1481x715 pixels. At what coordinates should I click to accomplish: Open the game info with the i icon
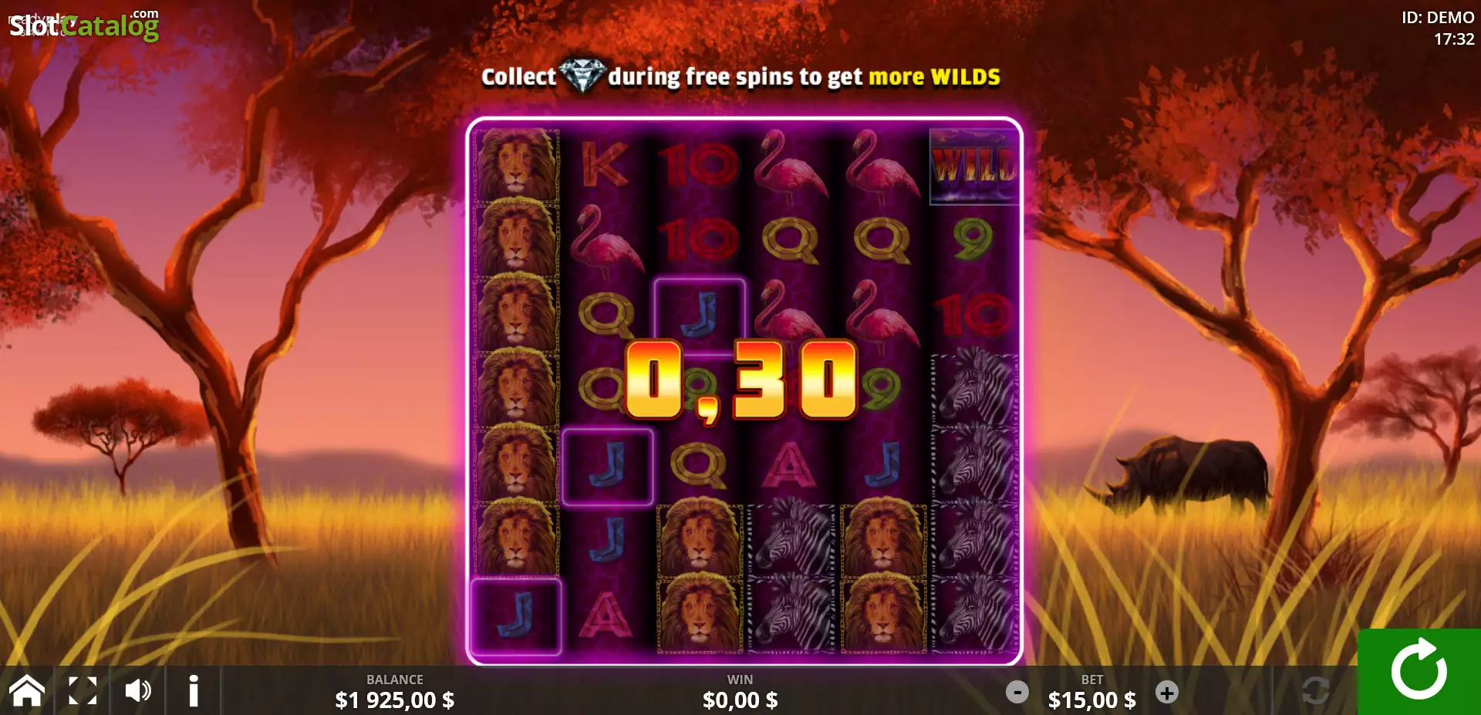pos(194,690)
